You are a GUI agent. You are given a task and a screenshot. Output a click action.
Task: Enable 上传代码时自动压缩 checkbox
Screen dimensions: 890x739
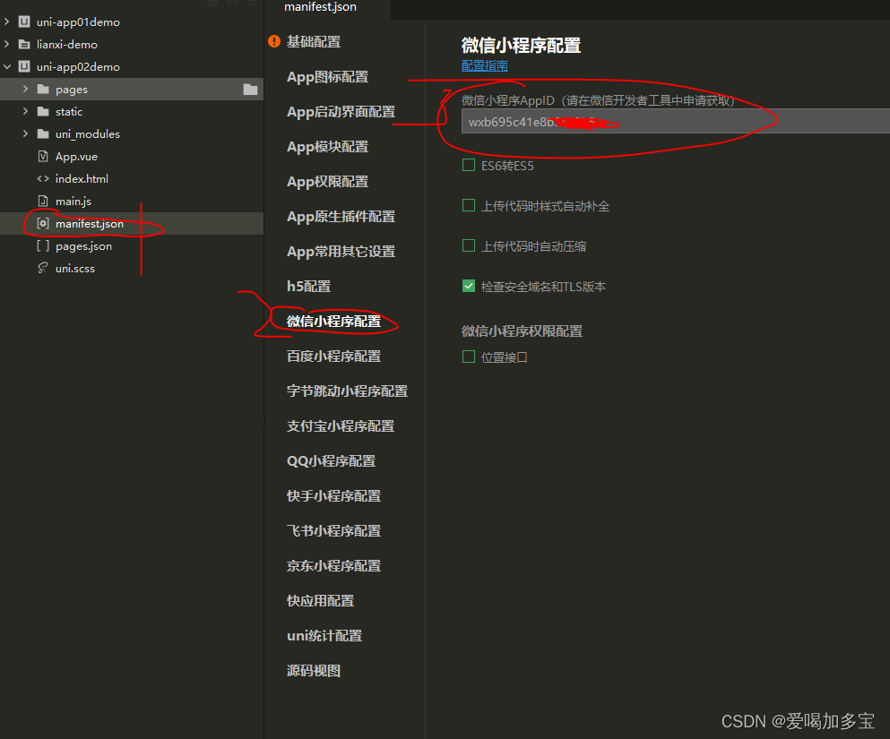tap(469, 245)
